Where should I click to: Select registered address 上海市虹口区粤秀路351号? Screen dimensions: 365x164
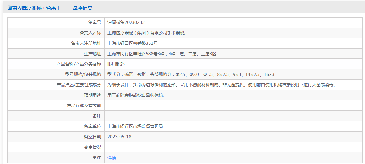(x=133, y=43)
